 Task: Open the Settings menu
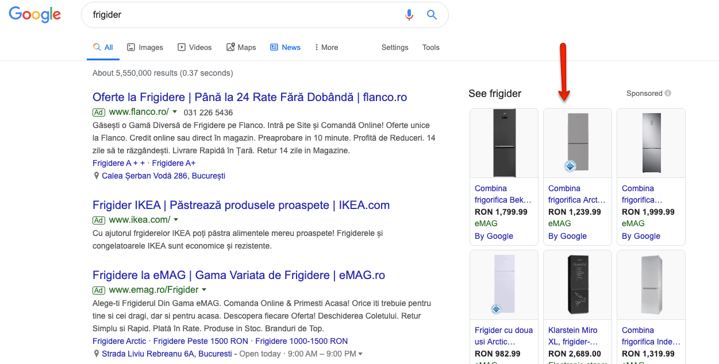click(395, 47)
